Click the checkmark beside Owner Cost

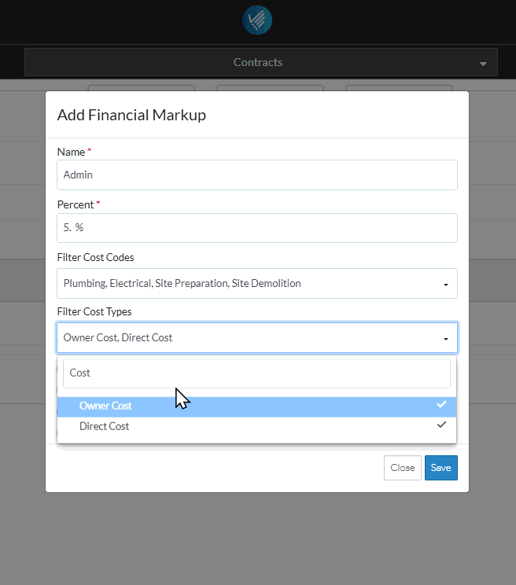pos(441,404)
